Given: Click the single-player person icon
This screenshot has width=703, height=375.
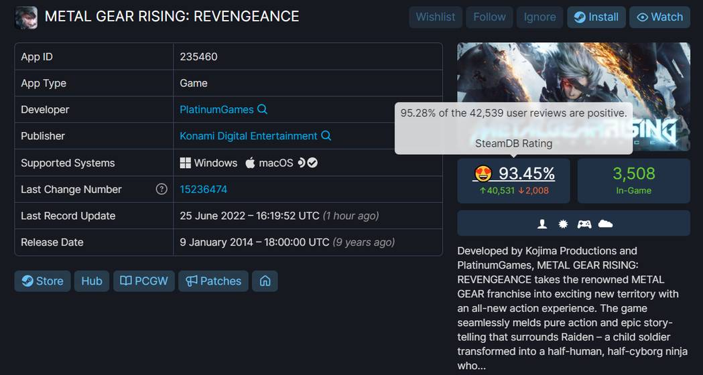Looking at the screenshot, I should [542, 224].
